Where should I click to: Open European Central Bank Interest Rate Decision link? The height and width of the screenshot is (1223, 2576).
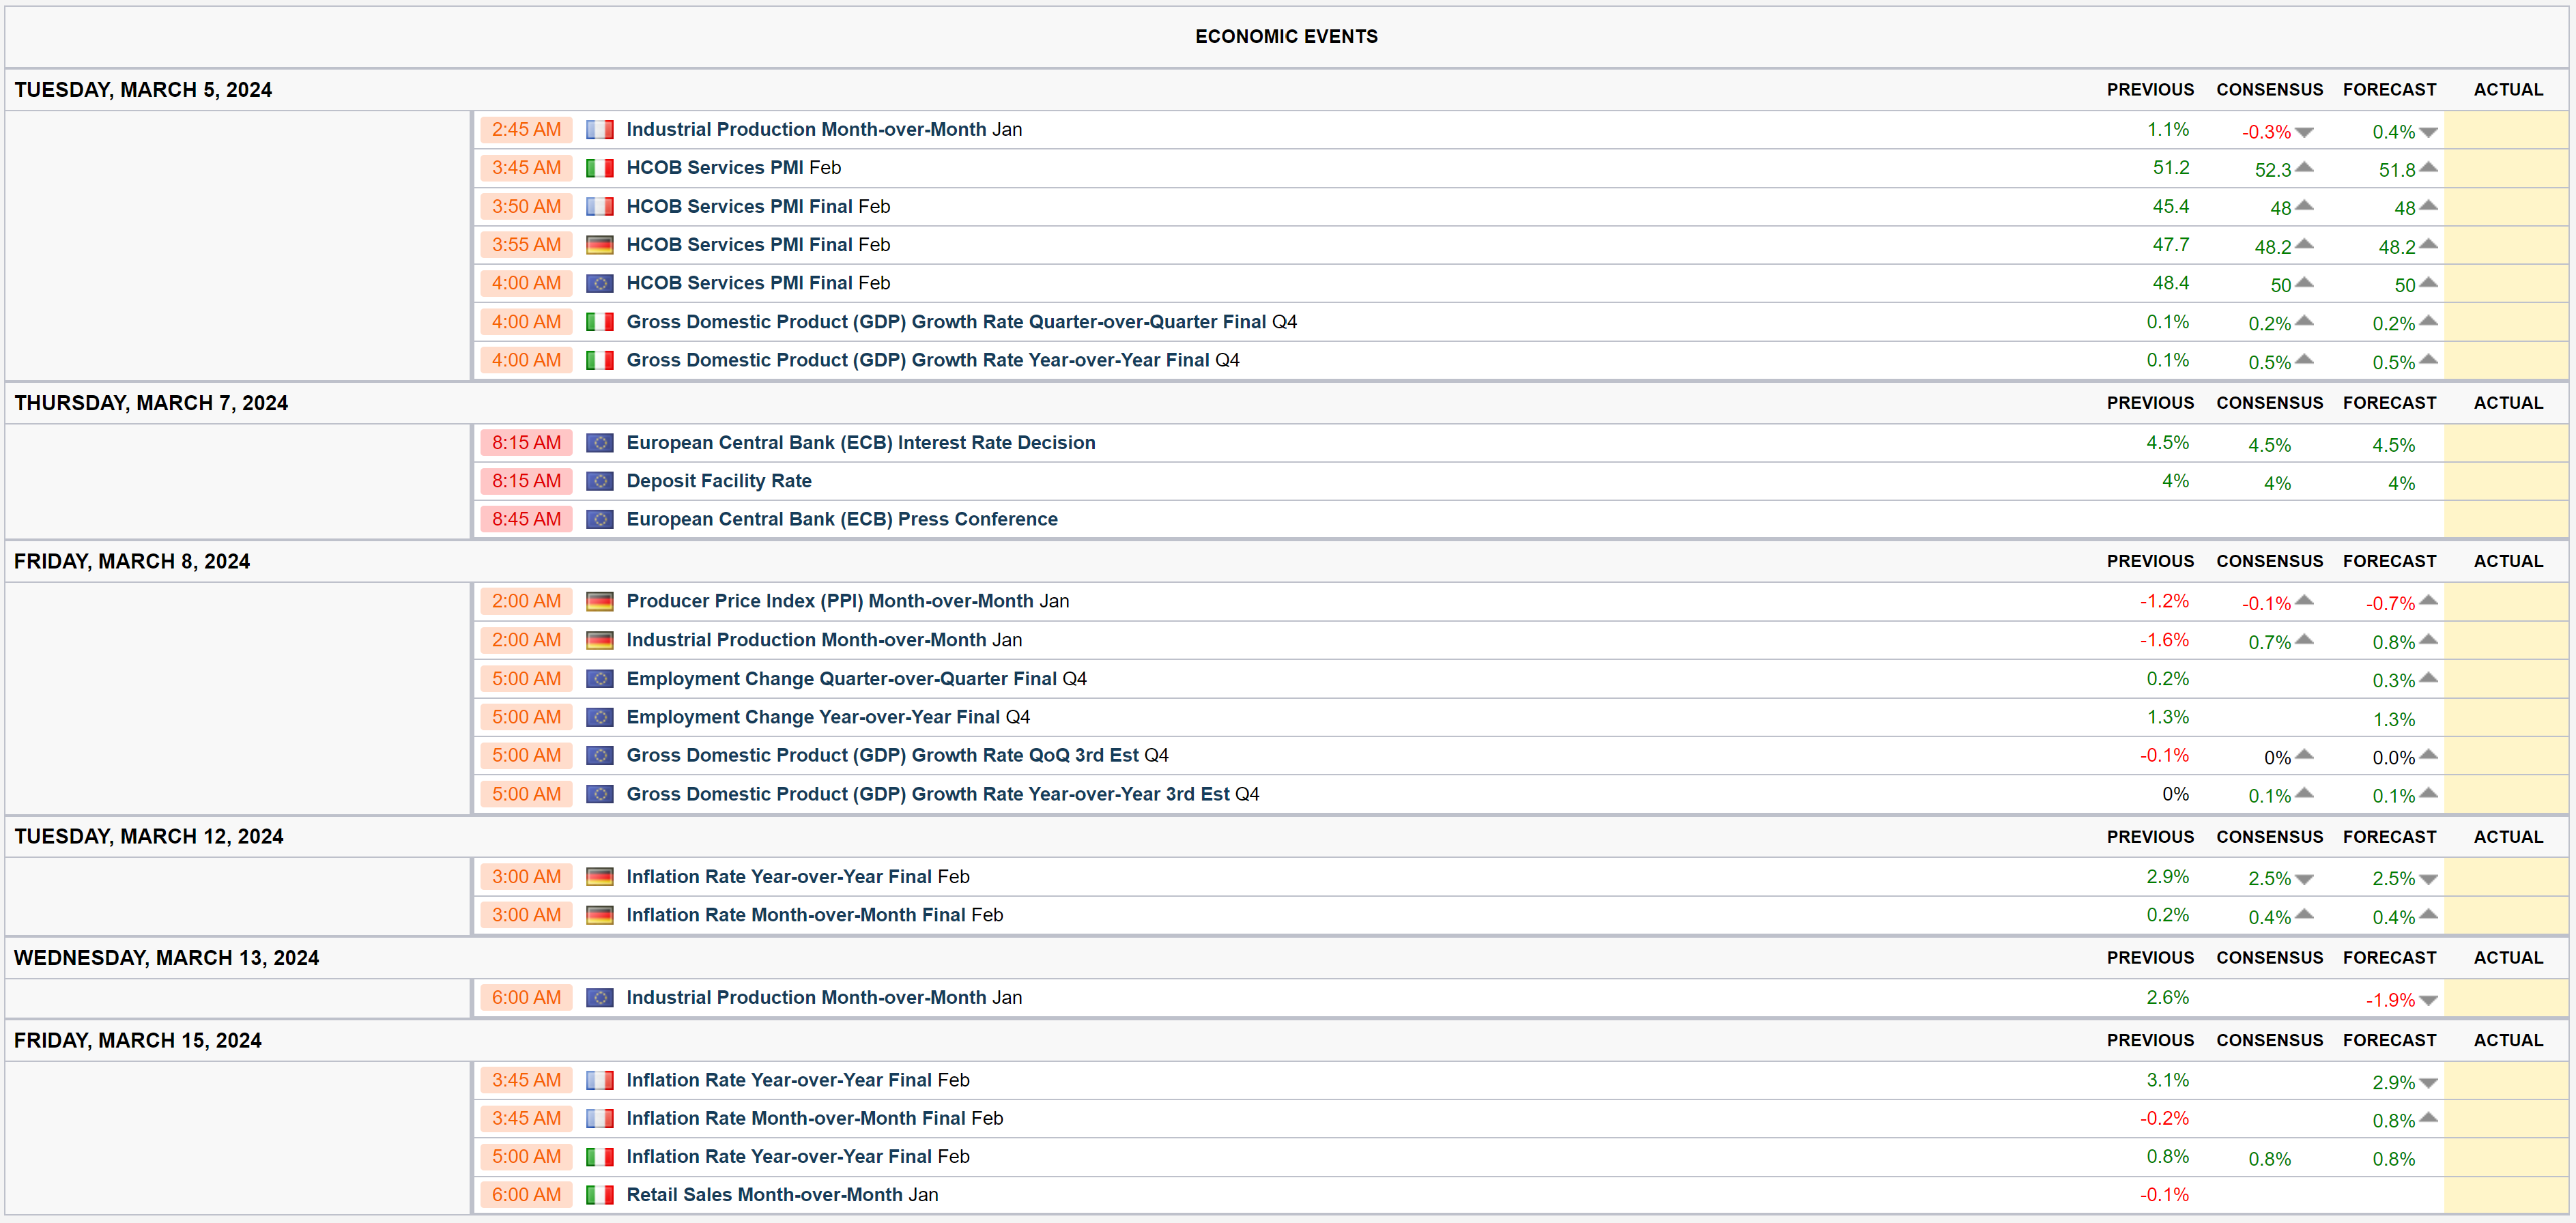coord(860,443)
